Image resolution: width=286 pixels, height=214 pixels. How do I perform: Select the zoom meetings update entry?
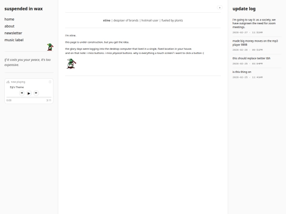pos(257,26)
